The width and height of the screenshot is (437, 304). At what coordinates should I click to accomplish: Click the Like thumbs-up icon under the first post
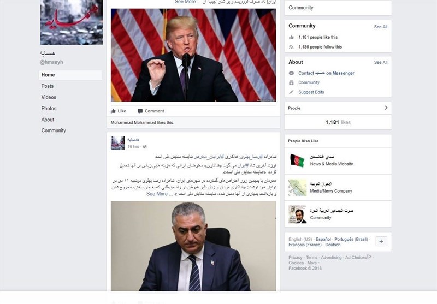point(113,111)
